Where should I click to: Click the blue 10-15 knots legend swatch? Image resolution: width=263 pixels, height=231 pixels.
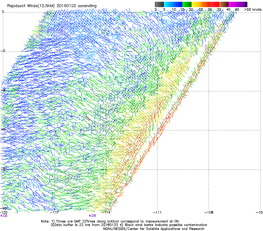click(x=178, y=4)
